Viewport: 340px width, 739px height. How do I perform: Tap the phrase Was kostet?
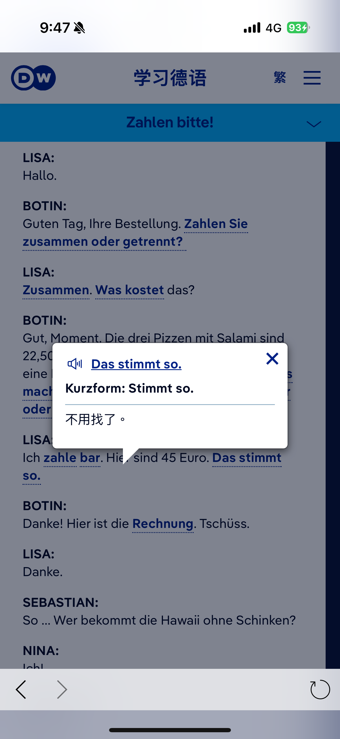(x=129, y=290)
